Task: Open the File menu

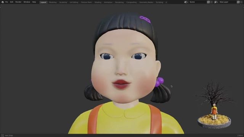Action: [6, 2]
